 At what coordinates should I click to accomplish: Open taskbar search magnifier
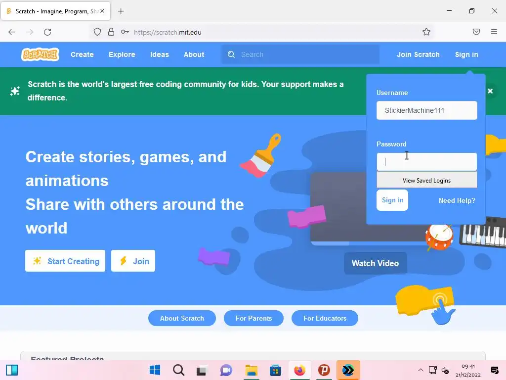[178, 370]
